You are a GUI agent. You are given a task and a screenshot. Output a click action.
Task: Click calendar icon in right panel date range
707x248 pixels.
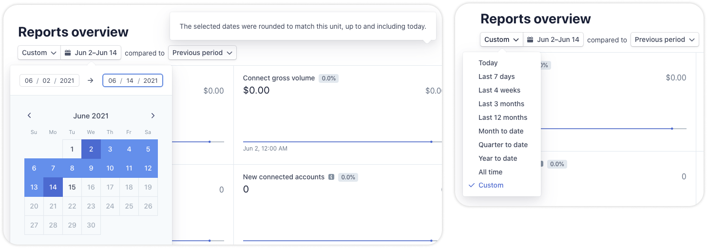pyautogui.click(x=531, y=39)
